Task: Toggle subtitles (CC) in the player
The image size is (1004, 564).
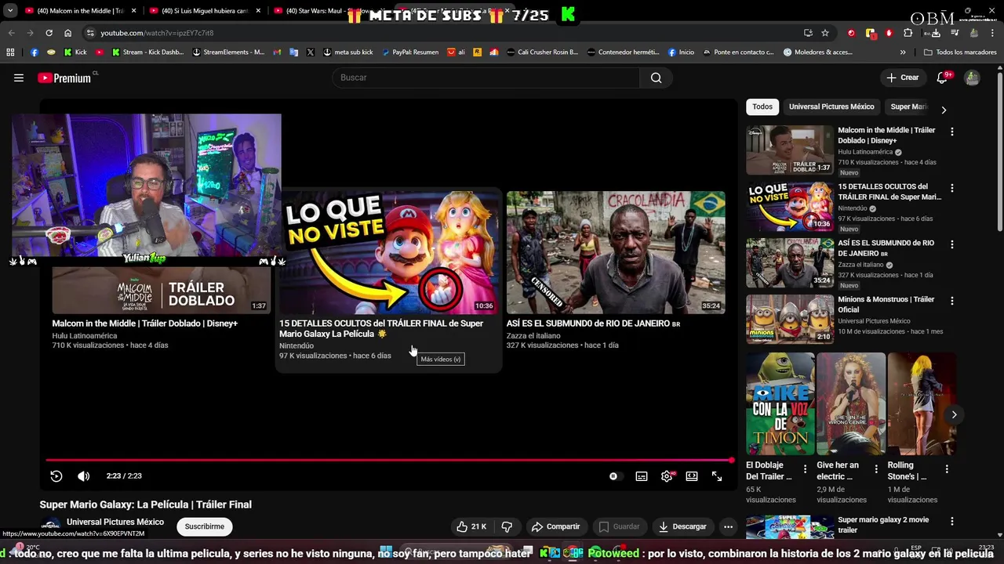Action: 642,476
